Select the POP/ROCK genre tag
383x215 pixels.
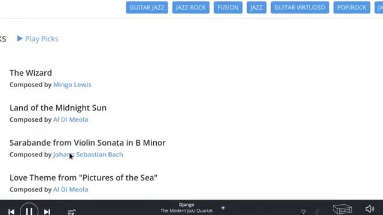pos(352,8)
